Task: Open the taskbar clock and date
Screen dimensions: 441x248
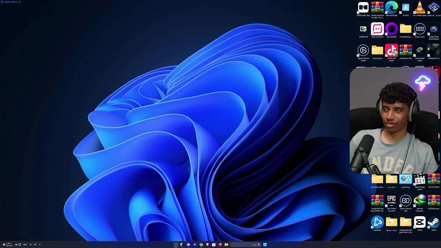Action: [x=9, y=245]
